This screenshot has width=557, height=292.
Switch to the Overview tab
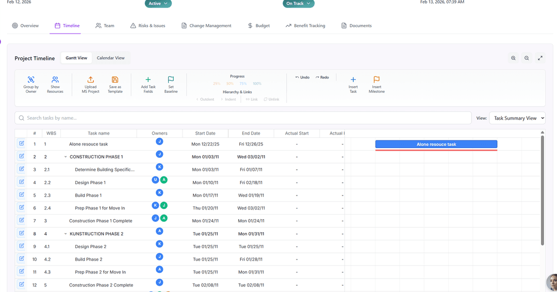(x=25, y=26)
